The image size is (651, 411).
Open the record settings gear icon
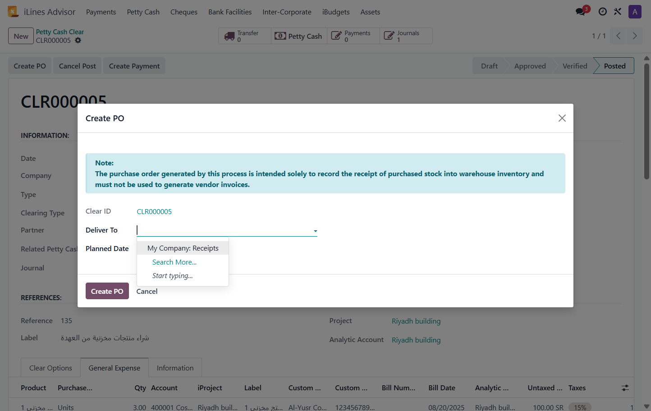click(78, 41)
